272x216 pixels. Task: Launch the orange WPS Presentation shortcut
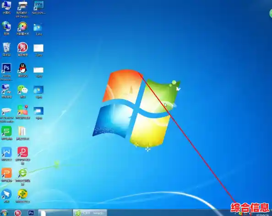pyautogui.click(x=6, y=175)
